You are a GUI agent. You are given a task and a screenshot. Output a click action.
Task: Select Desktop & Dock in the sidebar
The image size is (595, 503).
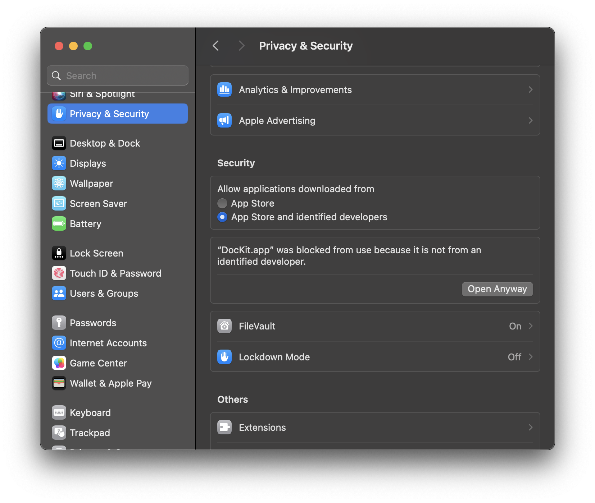(105, 143)
